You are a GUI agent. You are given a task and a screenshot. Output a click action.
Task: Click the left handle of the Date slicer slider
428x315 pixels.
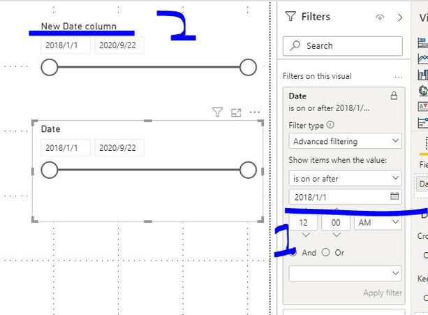(50, 170)
